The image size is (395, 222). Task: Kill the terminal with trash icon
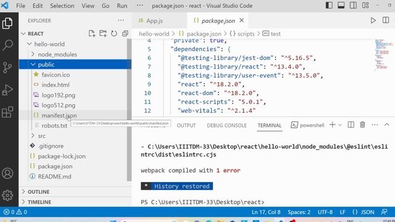362,125
